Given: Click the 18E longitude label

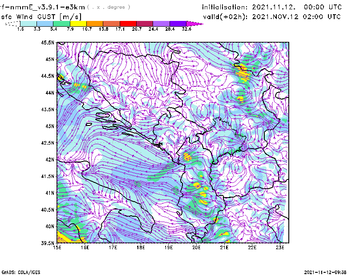Looking at the screenshot, I should click(141, 247).
